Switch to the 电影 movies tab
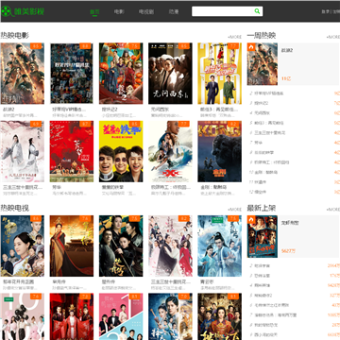 pos(119,12)
